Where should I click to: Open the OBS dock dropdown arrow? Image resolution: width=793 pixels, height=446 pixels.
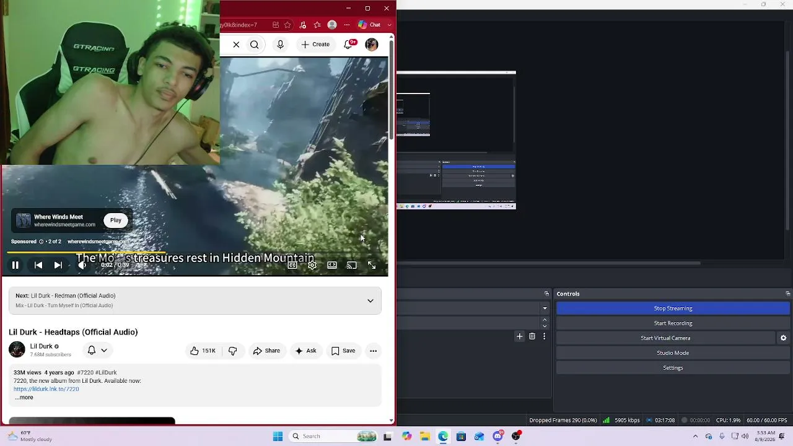tap(545, 308)
